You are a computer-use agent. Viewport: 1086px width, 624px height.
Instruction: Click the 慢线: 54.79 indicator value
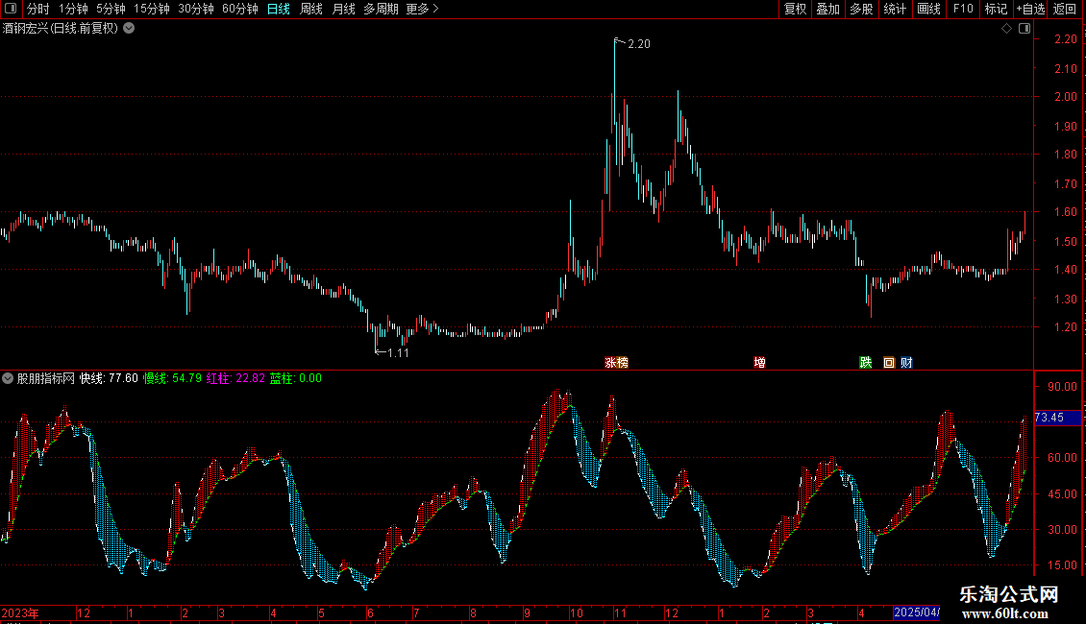coord(172,378)
